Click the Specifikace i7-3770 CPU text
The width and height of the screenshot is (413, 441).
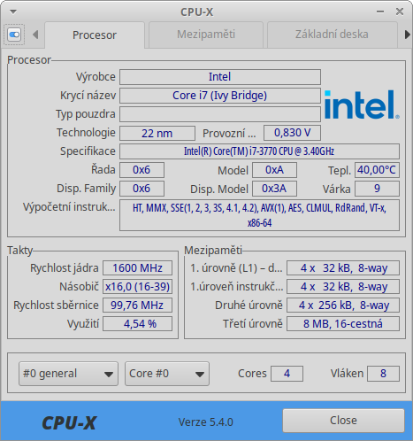click(x=259, y=151)
